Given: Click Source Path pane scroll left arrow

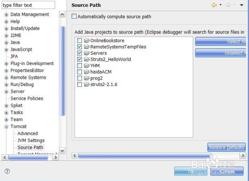Looking at the screenshot, I should 75,155.
